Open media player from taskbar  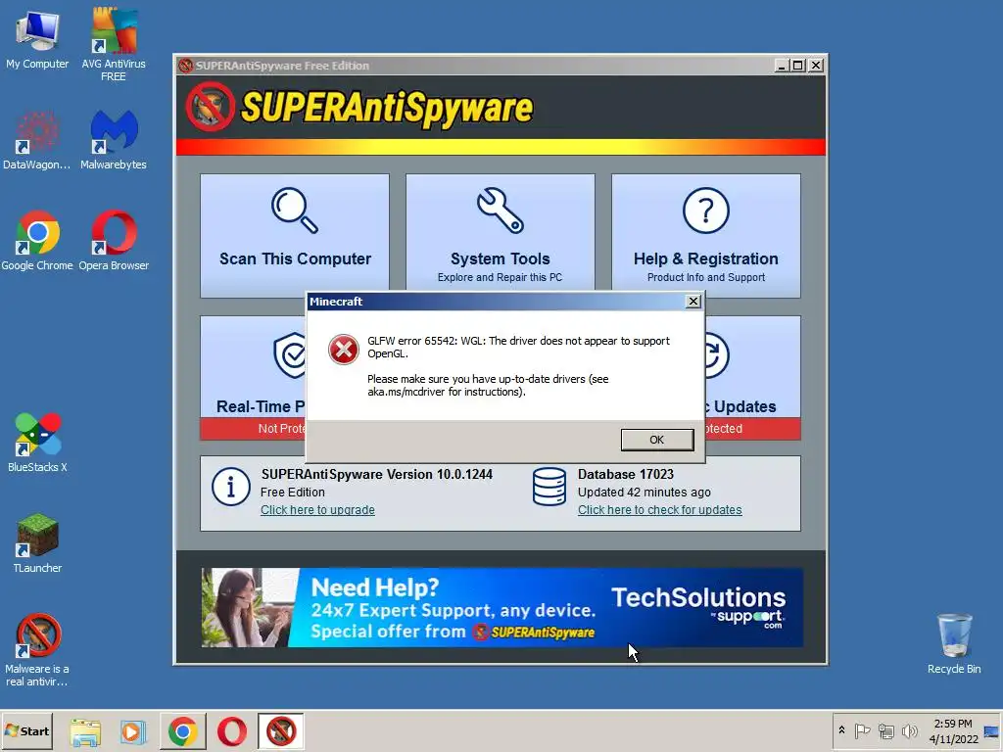tap(133, 731)
